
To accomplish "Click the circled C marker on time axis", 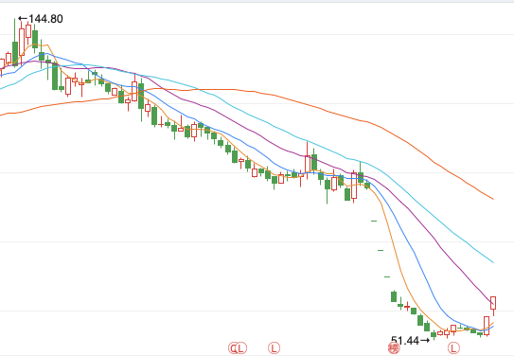I will (x=234, y=348).
